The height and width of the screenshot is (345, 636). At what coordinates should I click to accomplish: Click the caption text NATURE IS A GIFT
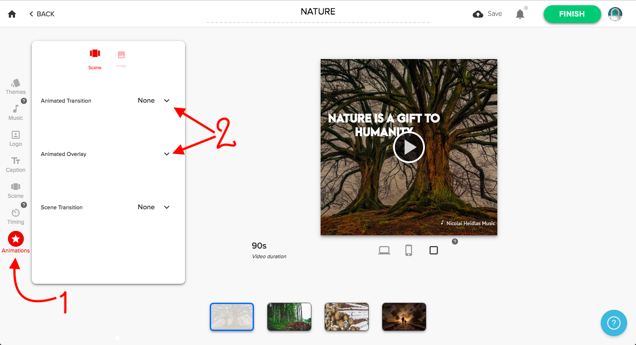384,125
